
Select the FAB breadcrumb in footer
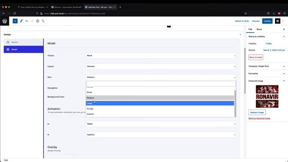6,160
